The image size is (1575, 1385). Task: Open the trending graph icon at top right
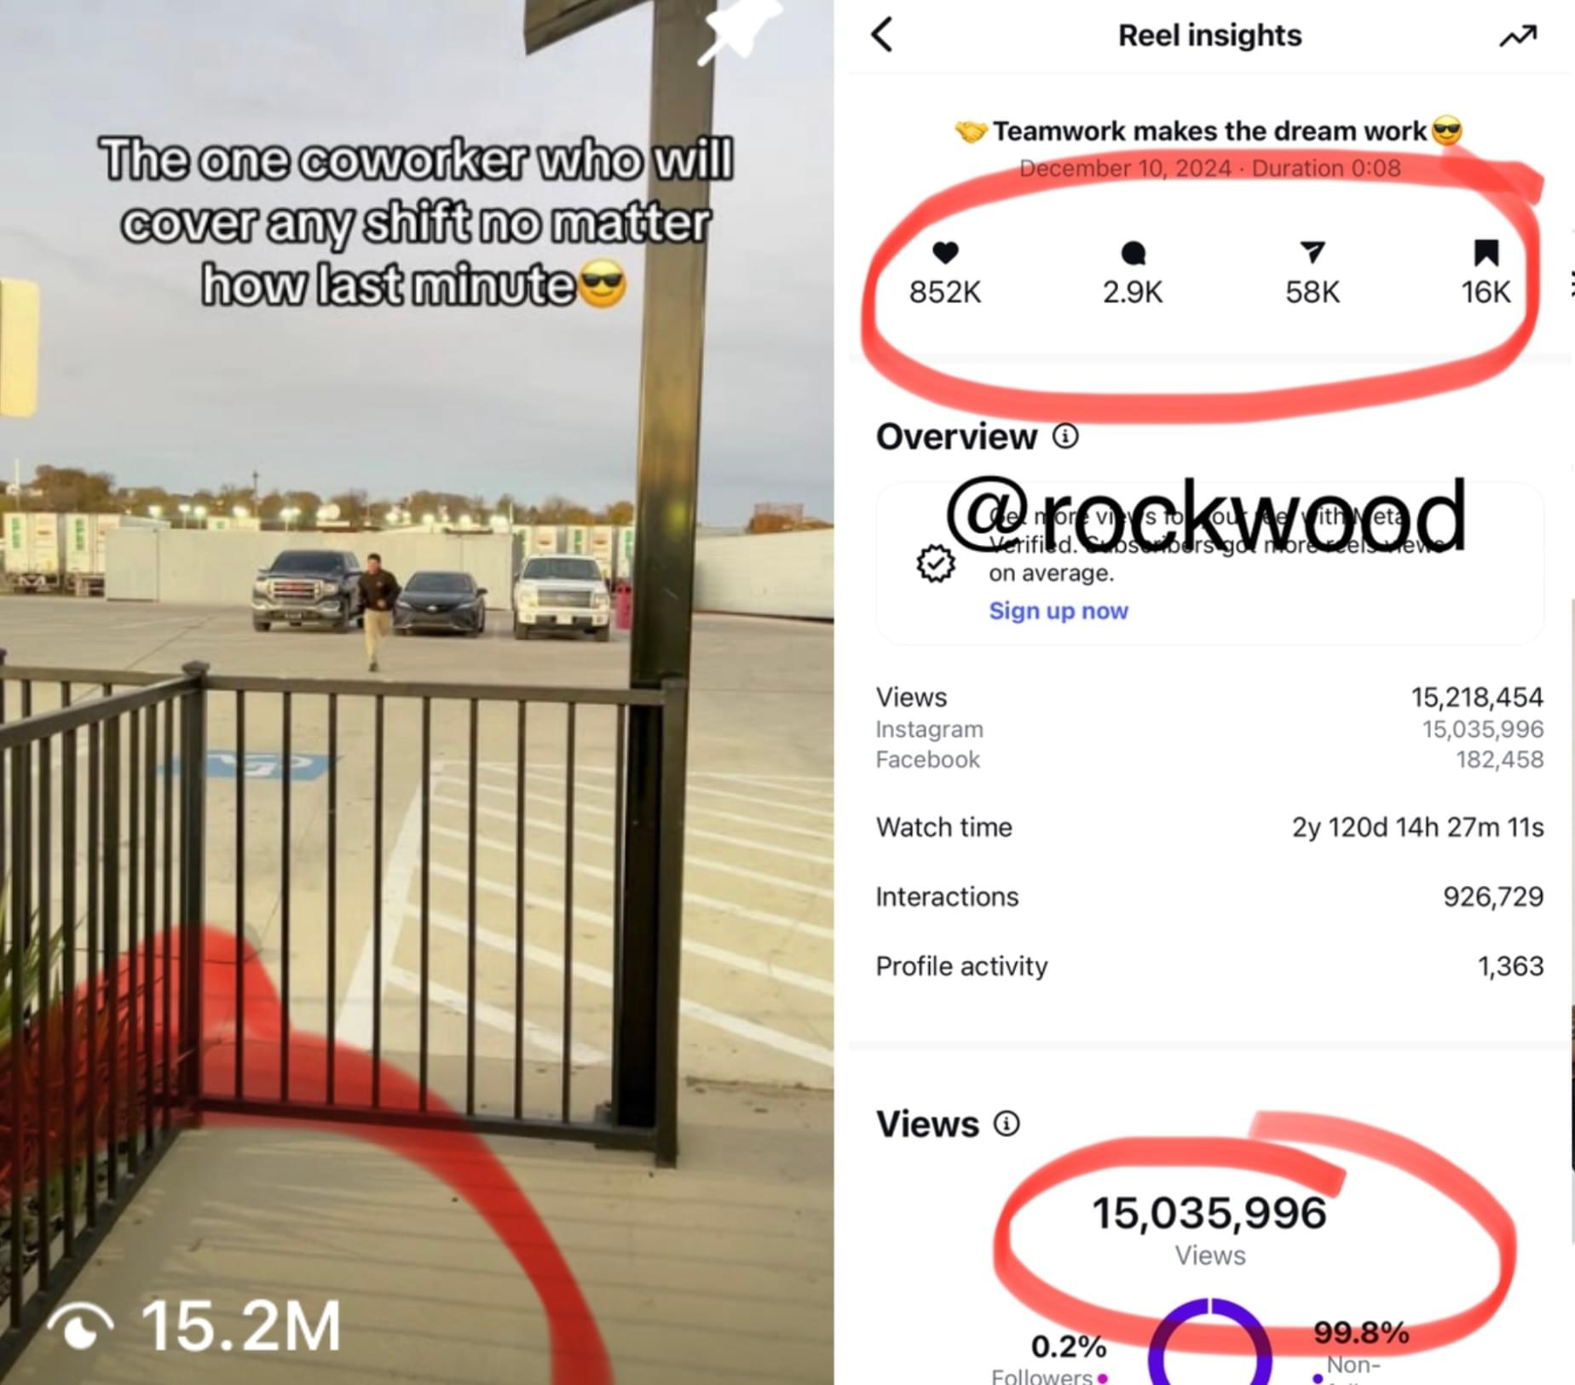click(x=1518, y=36)
